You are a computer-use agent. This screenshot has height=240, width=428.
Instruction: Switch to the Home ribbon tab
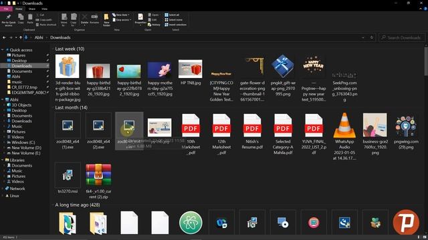(19, 9)
